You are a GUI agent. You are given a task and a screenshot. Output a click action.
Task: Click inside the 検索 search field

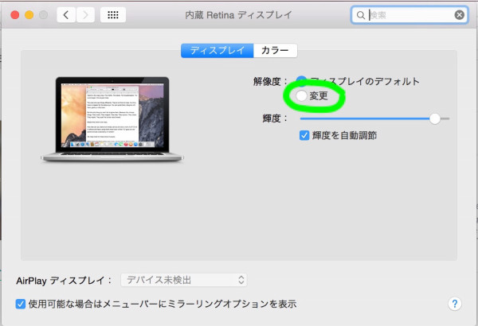[408, 15]
